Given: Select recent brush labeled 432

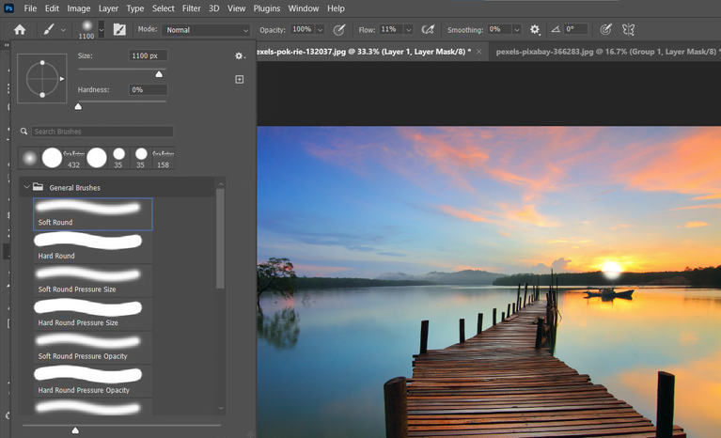Looking at the screenshot, I should 73,158.
